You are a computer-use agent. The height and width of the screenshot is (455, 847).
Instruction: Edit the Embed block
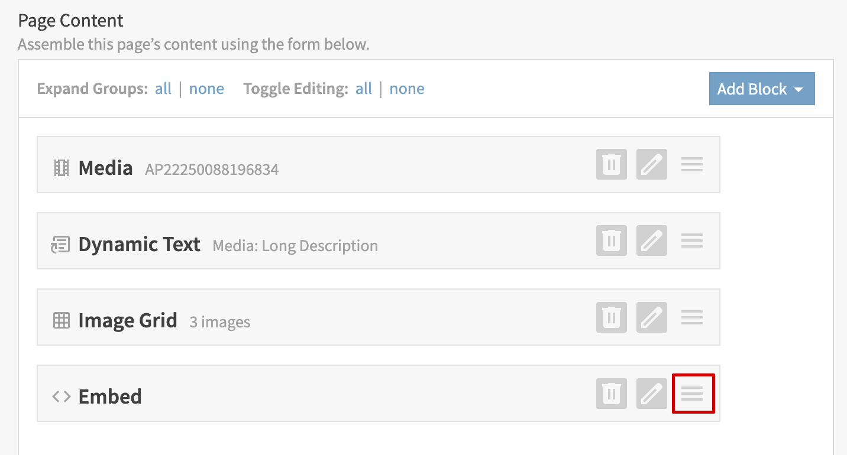[x=651, y=394]
